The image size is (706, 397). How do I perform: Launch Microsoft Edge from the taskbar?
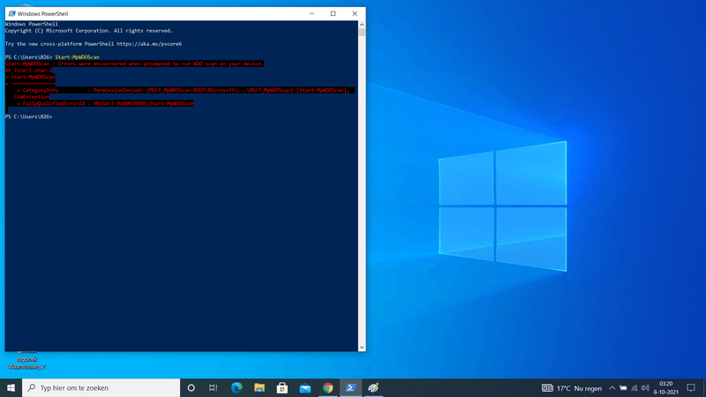pos(237,387)
